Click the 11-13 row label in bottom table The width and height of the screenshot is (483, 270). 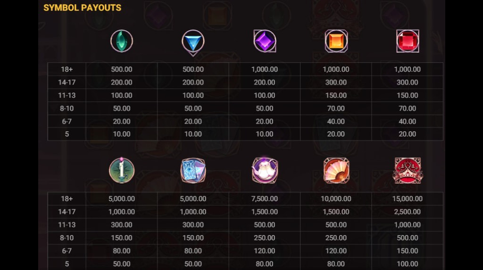pos(67,225)
